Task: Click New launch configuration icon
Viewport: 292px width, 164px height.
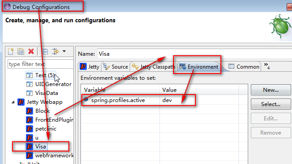Action: pos(11,51)
